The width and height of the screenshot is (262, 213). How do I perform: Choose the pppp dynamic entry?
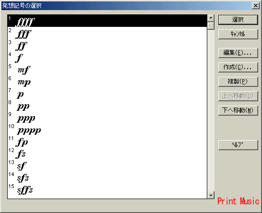pyautogui.click(x=107, y=129)
